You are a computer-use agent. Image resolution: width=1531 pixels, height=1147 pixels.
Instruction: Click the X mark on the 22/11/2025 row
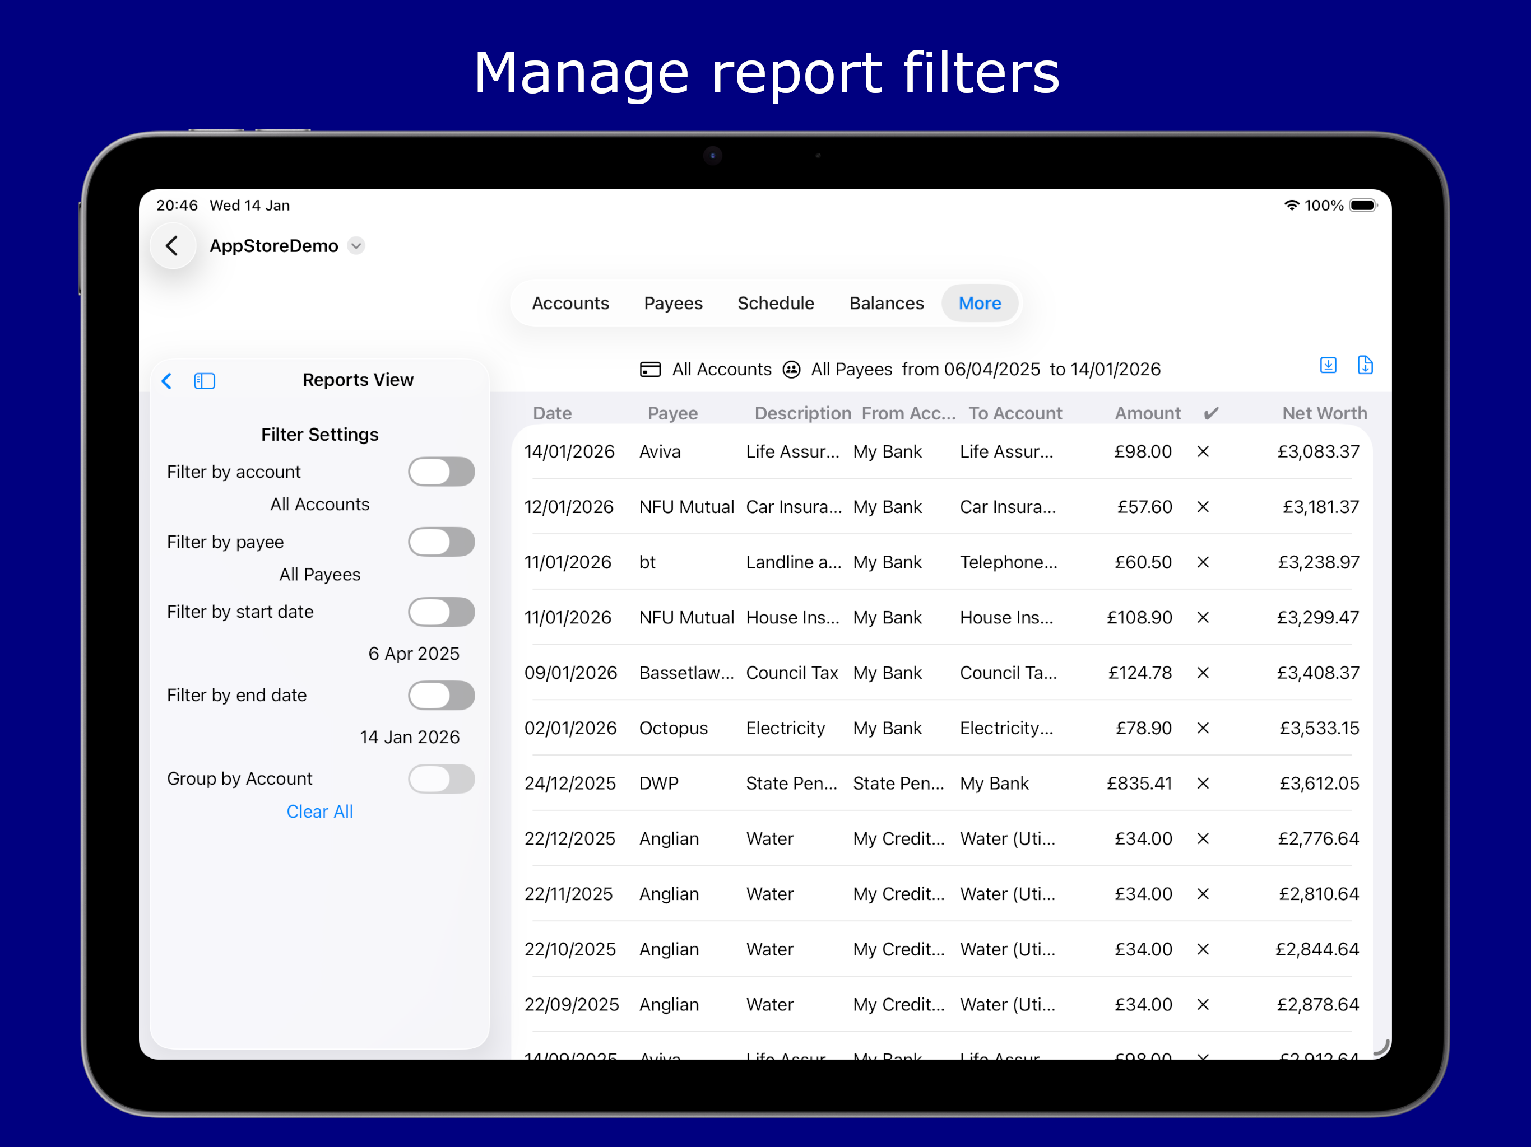coord(1203,894)
